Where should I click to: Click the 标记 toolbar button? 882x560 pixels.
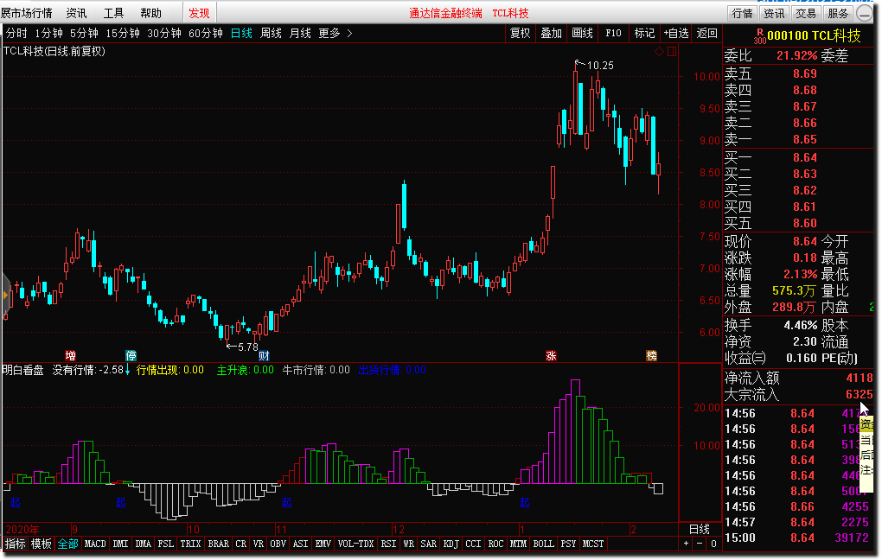click(x=644, y=33)
